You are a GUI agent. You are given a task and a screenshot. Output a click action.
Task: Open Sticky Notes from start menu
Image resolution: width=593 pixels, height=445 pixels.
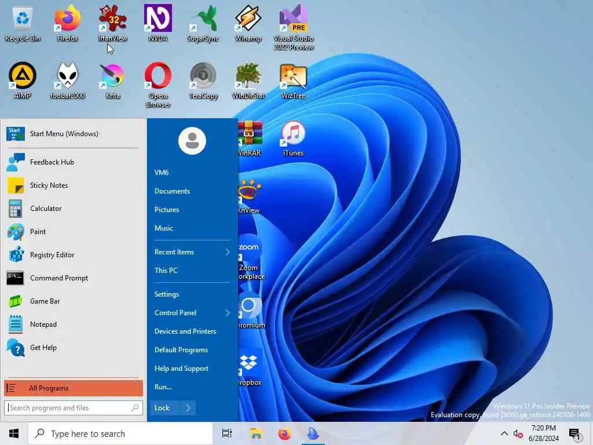(74, 185)
